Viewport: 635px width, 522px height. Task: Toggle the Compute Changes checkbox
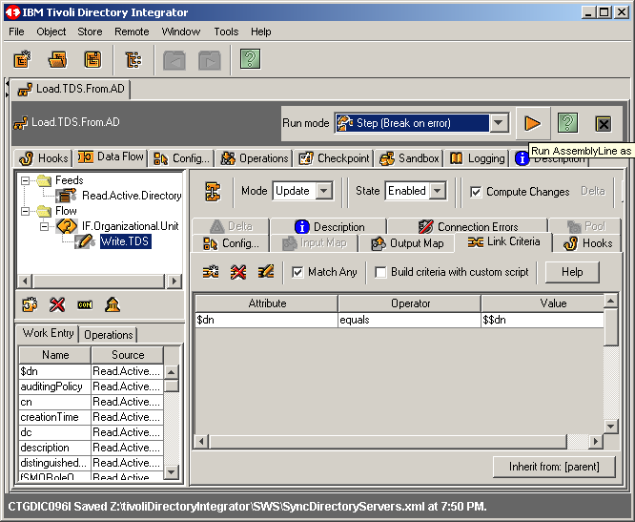point(476,192)
